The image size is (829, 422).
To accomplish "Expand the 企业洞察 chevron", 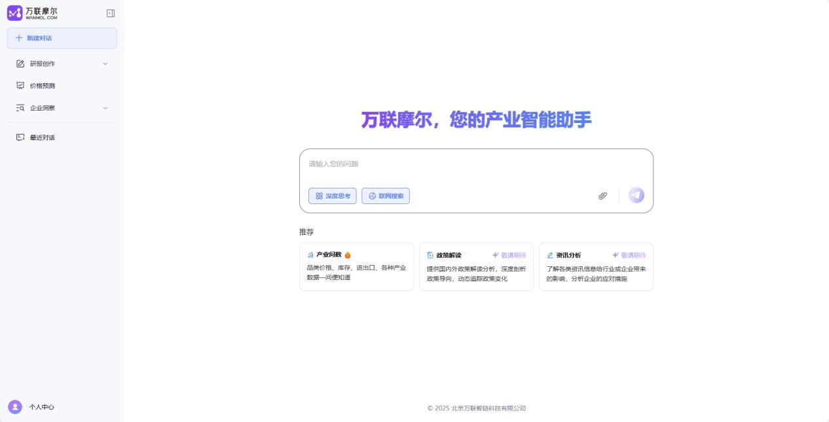I will 105,108.
